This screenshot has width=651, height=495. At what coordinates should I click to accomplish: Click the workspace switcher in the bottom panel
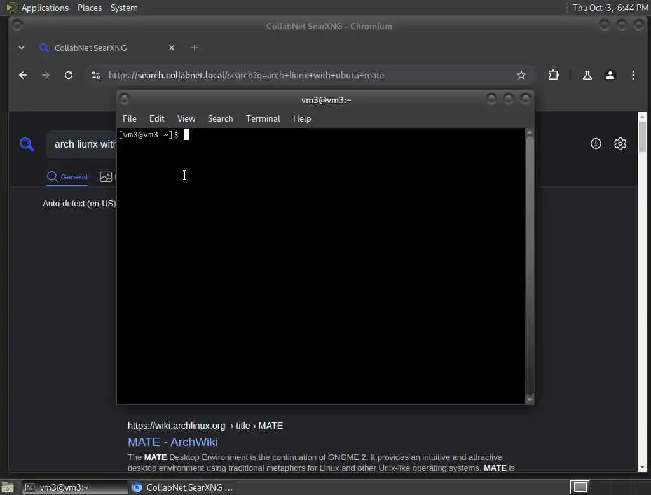point(580,487)
